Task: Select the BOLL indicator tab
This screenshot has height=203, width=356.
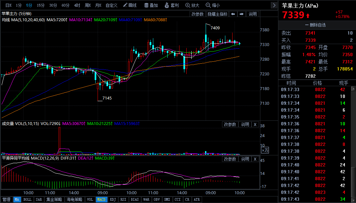Action: 28,199
